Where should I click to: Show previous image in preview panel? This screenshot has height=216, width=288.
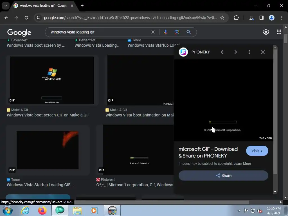point(222,52)
